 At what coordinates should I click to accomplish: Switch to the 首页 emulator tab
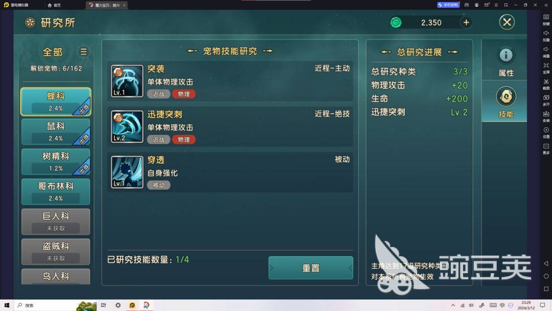tap(55, 5)
